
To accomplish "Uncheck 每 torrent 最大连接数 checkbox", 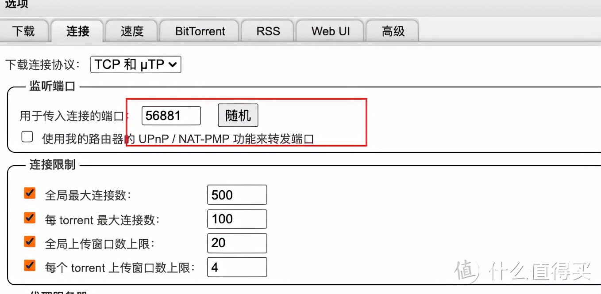I will (x=30, y=218).
